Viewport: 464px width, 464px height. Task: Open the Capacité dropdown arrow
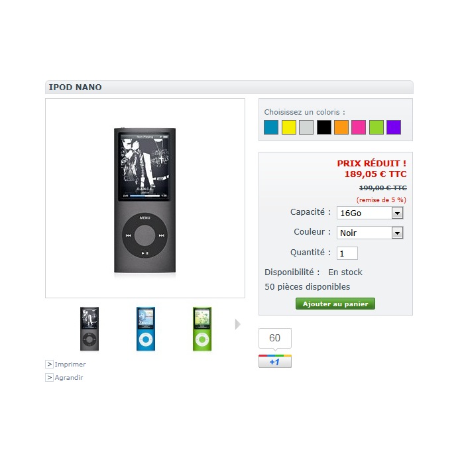pyautogui.click(x=397, y=213)
